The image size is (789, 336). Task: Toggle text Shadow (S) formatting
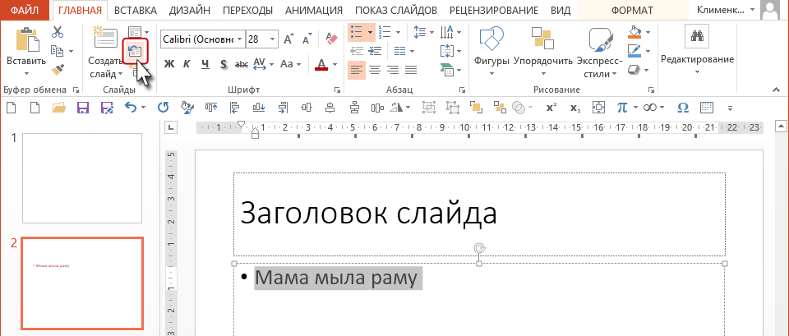224,64
